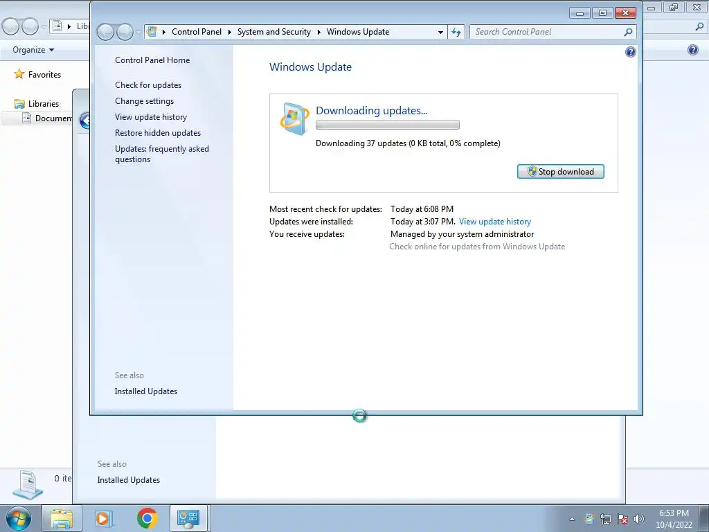This screenshot has height=532, width=709.
Task: Click Restore hidden updates
Action: tap(158, 132)
